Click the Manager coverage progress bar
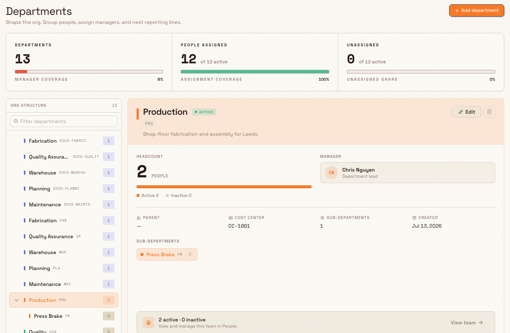The width and height of the screenshot is (510, 333). 89,72
